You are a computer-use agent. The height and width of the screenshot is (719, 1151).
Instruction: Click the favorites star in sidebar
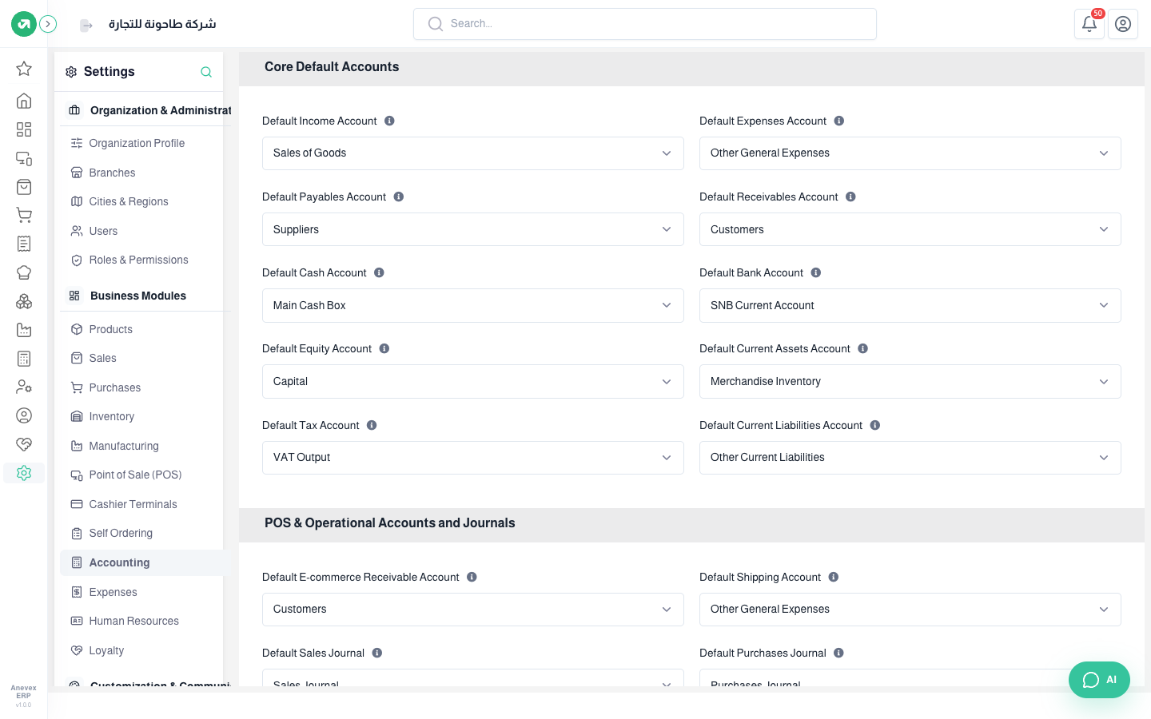[24, 69]
